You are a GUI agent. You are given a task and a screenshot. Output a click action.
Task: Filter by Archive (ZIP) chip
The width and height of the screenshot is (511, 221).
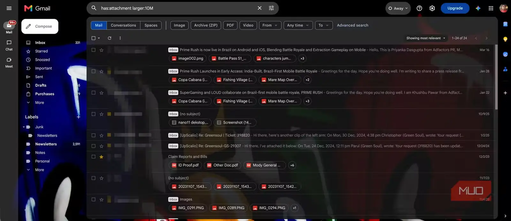click(x=206, y=25)
